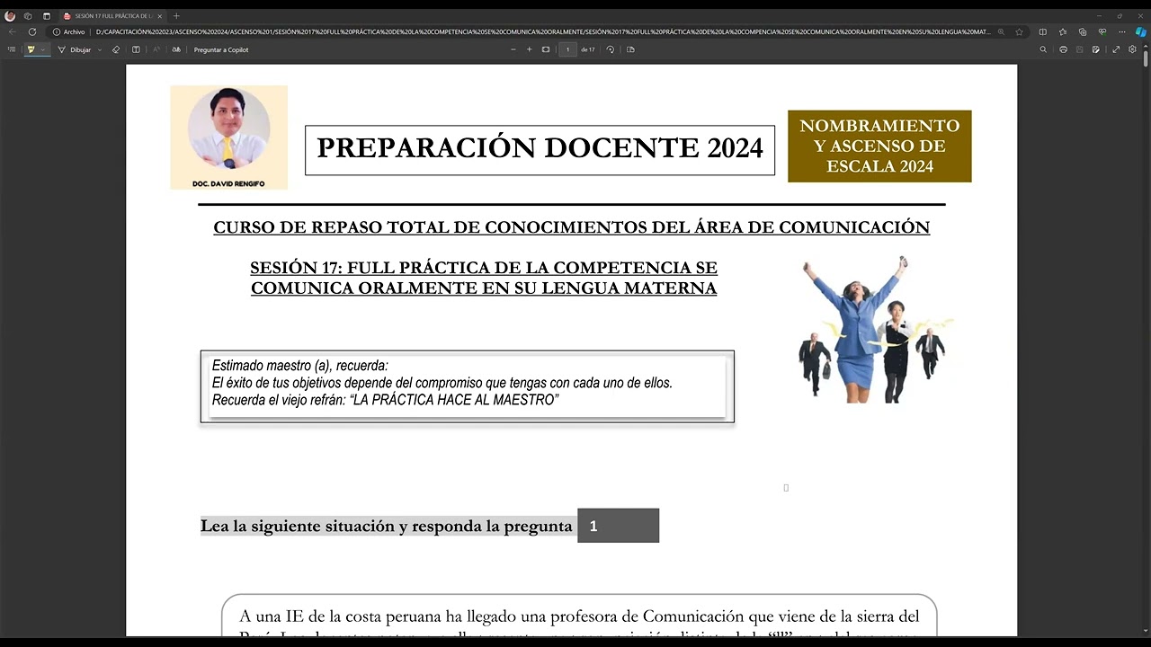This screenshot has height=647, width=1151.
Task: Switch the PDF page view mode
Action: pyautogui.click(x=630, y=49)
